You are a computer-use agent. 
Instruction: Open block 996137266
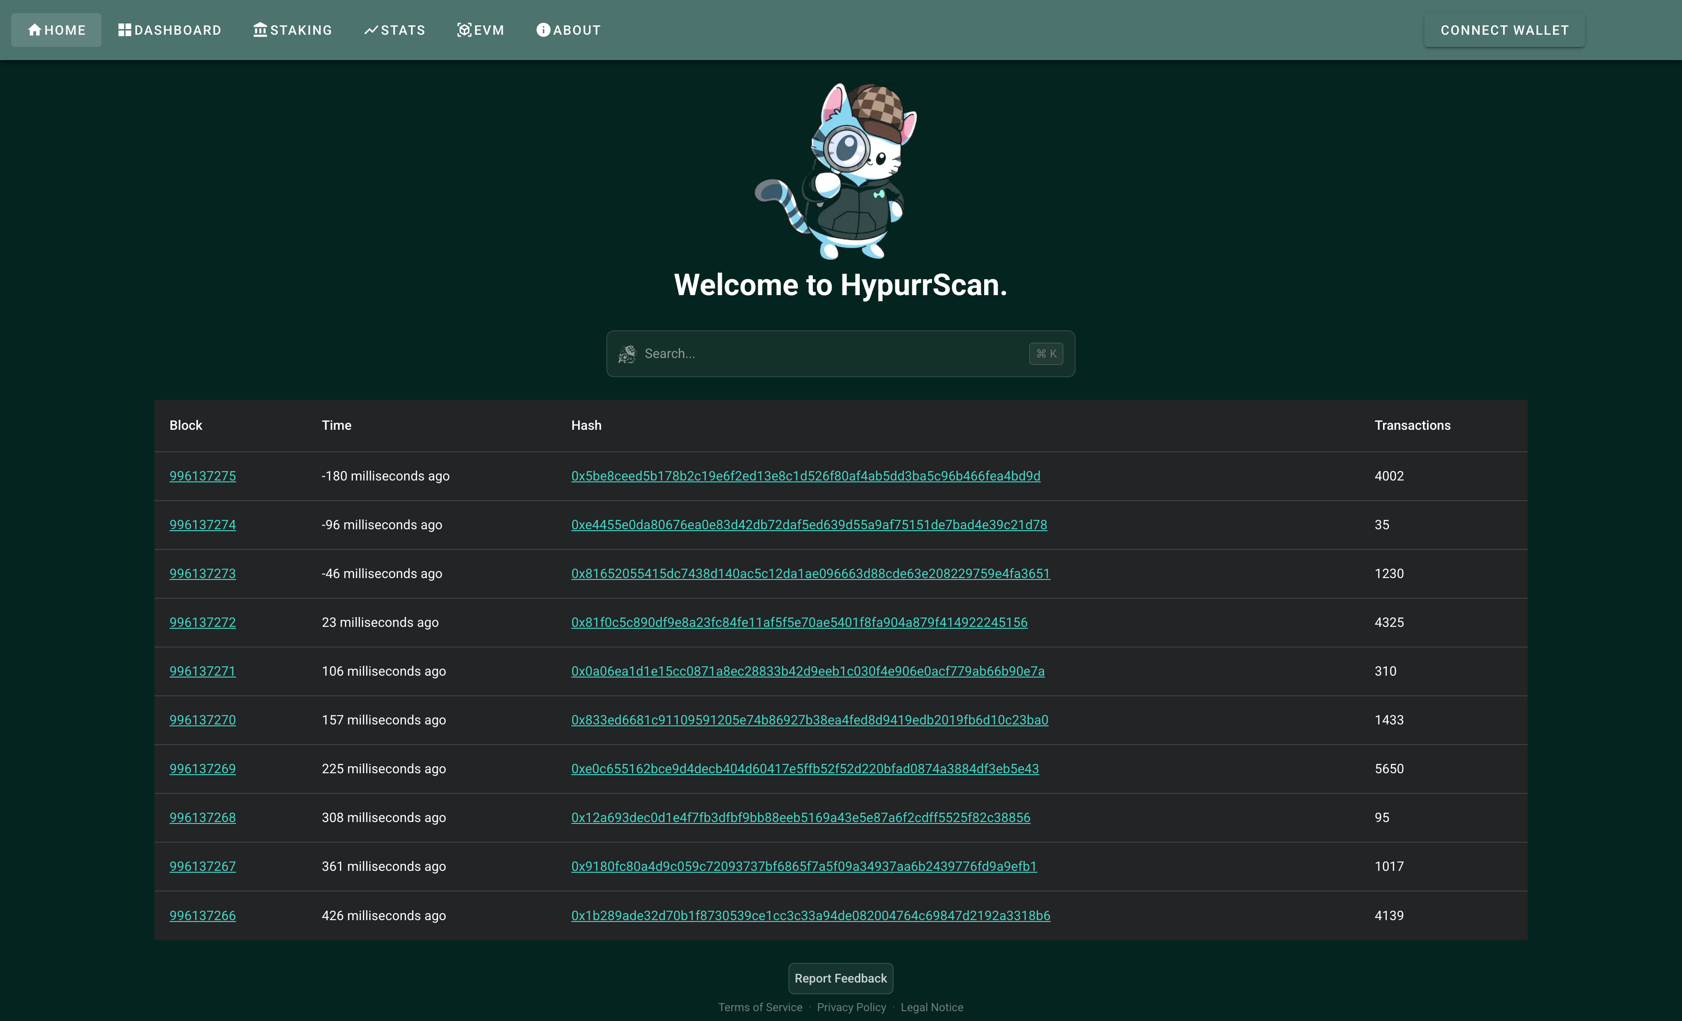pos(203,915)
